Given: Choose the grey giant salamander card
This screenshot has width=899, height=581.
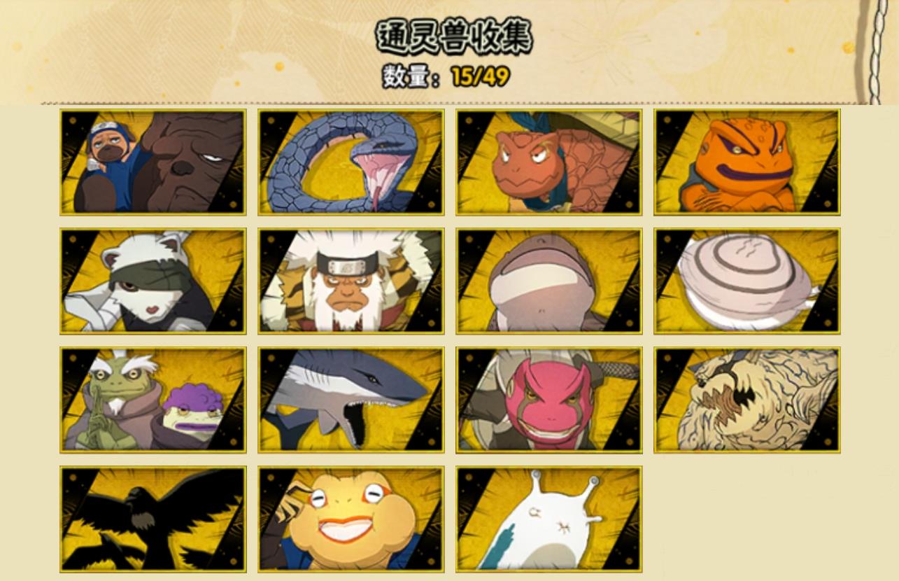Looking at the screenshot, I should click(x=548, y=281).
